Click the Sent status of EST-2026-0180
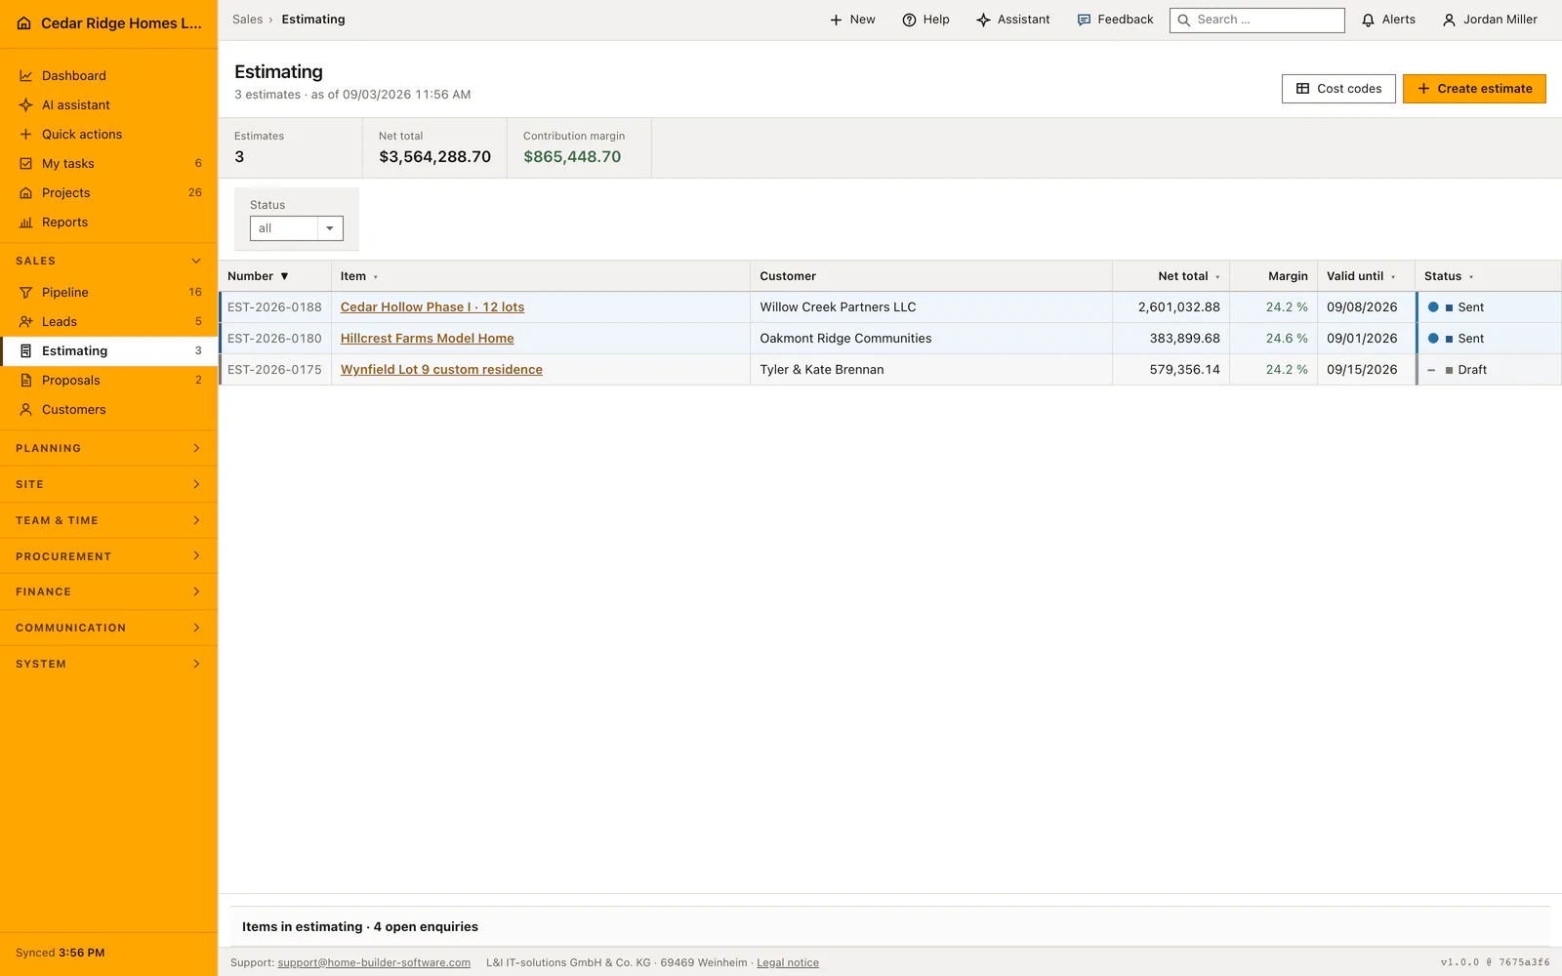The image size is (1562, 976). tap(1456, 339)
